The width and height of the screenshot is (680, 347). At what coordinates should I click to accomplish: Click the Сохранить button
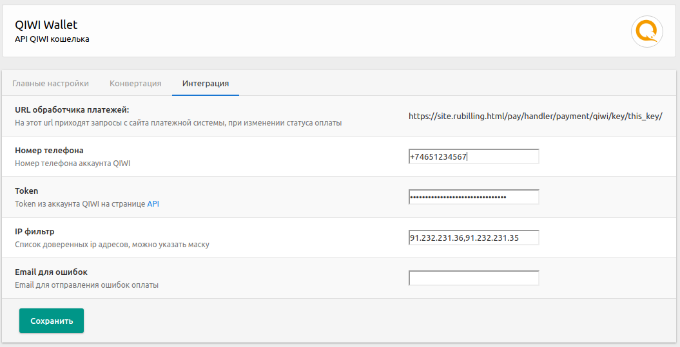coord(52,321)
